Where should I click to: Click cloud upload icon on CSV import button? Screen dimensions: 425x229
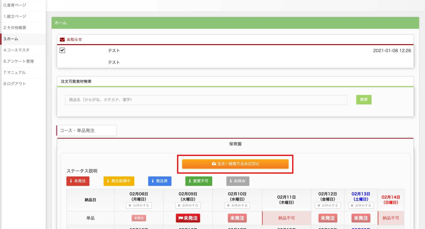[214, 164]
